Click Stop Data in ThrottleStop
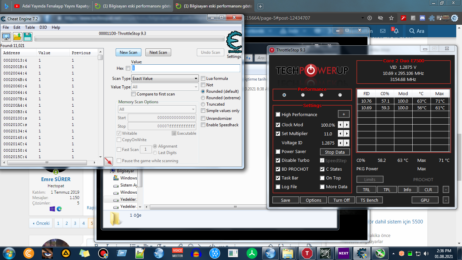Image resolution: width=462 pixels, height=260 pixels. [335, 152]
